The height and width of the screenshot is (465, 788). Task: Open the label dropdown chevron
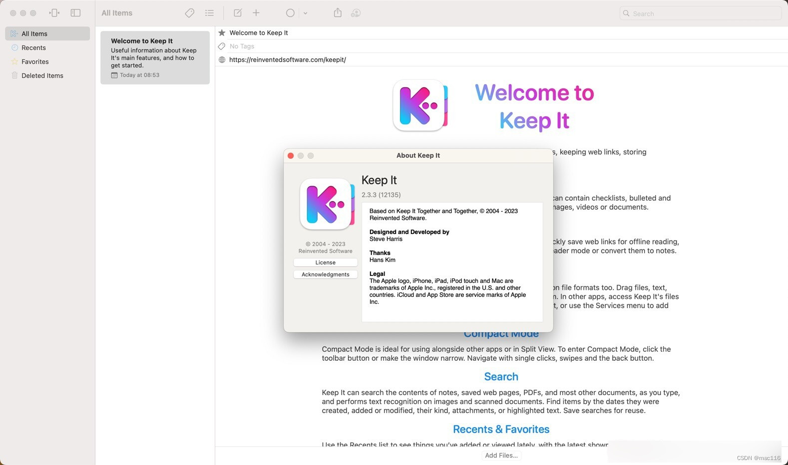coord(305,13)
